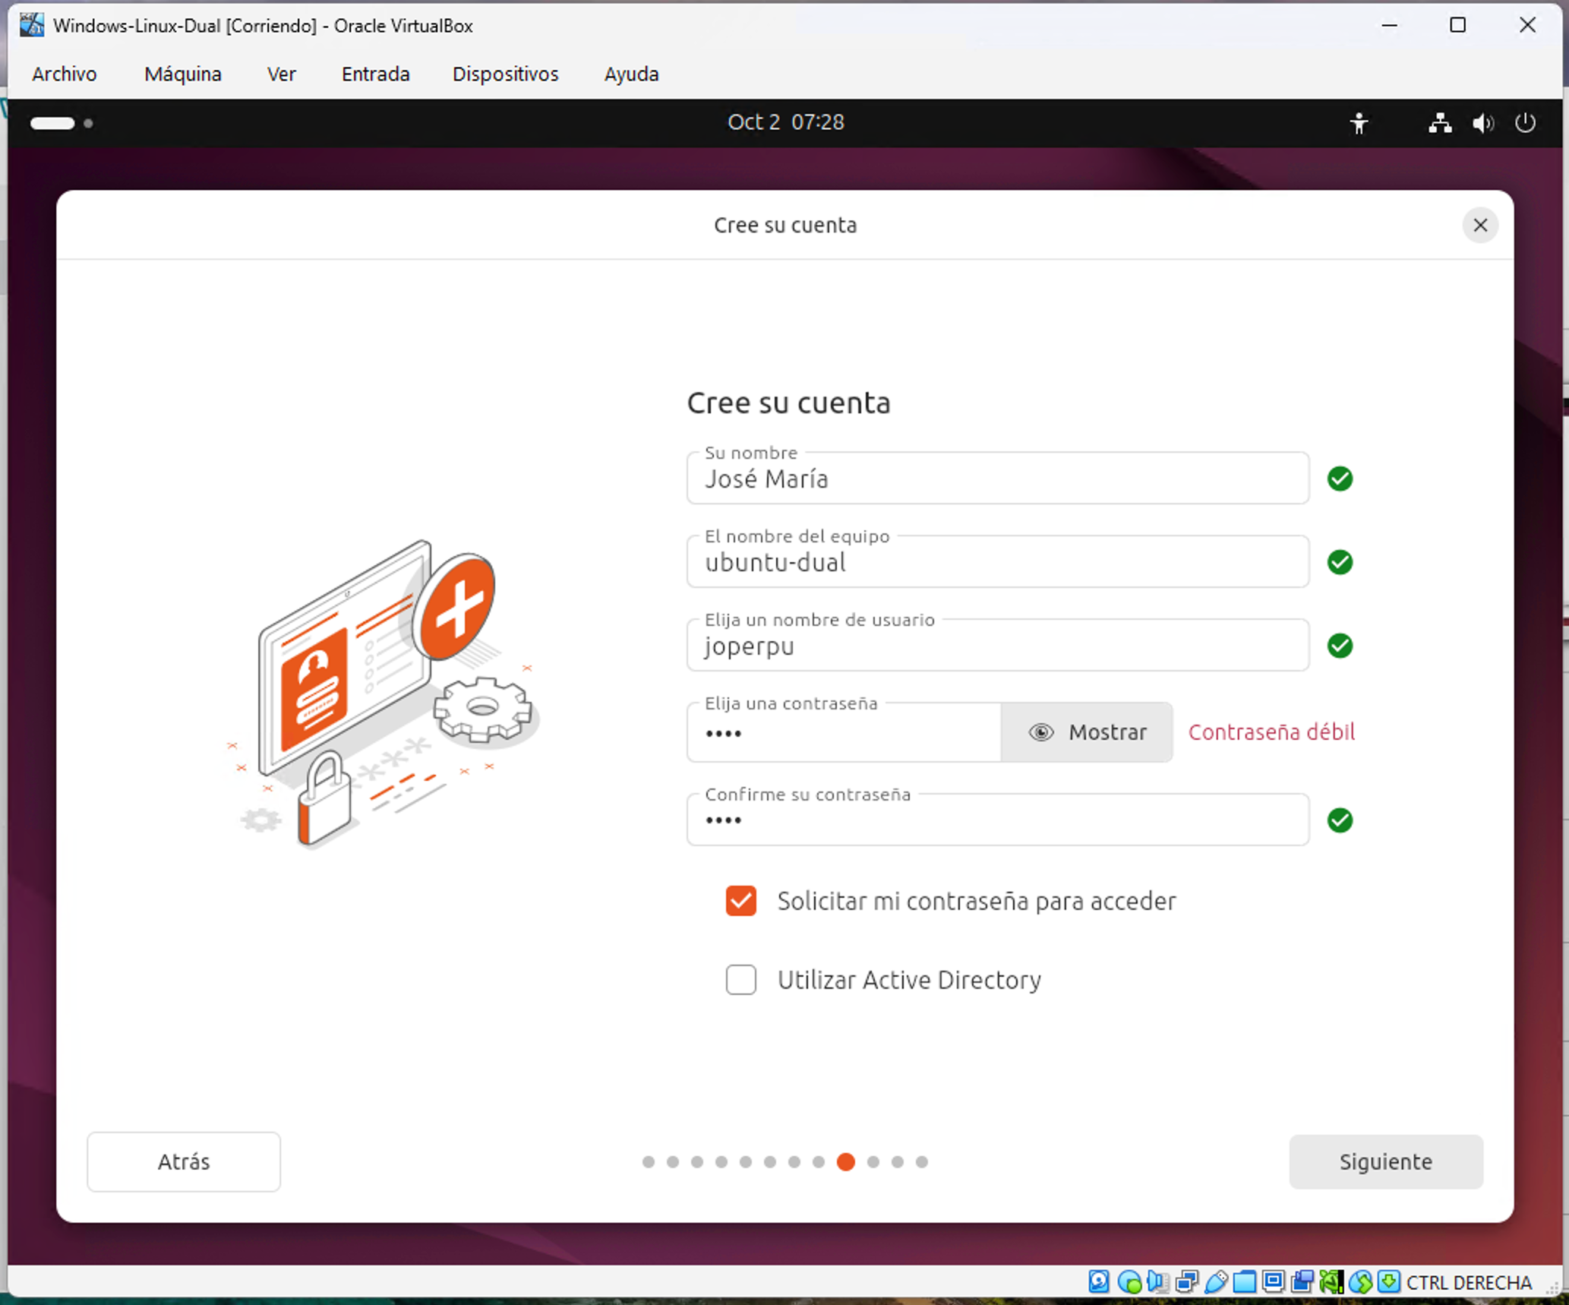Click the Siguiente button
The image size is (1569, 1305).
(x=1386, y=1161)
